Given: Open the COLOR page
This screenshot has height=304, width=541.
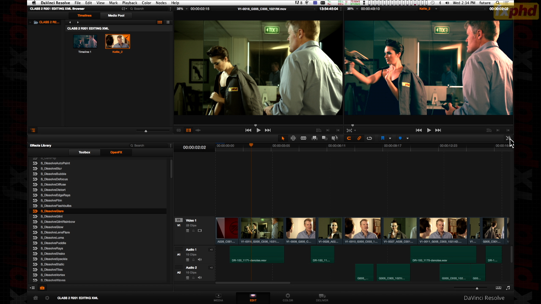Looking at the screenshot, I should click(288, 298).
